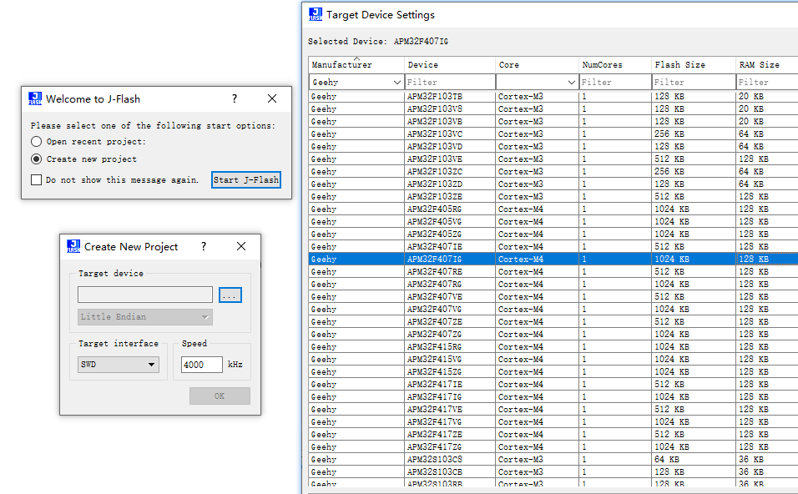Click help question mark in Welcome dialog
This screenshot has width=798, height=494.
click(x=234, y=98)
